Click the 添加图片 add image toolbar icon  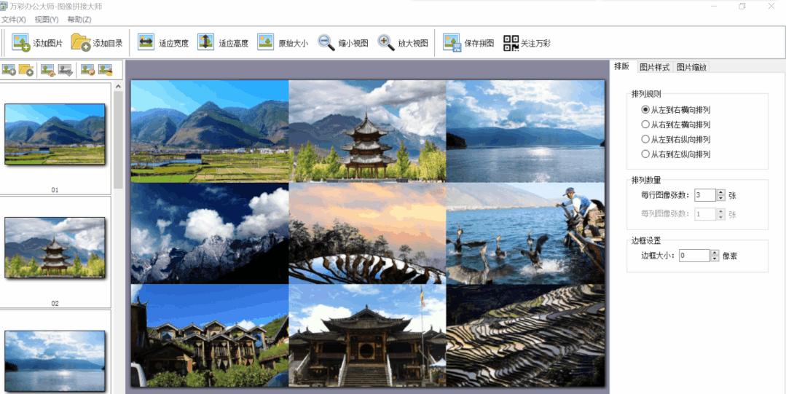click(21, 43)
